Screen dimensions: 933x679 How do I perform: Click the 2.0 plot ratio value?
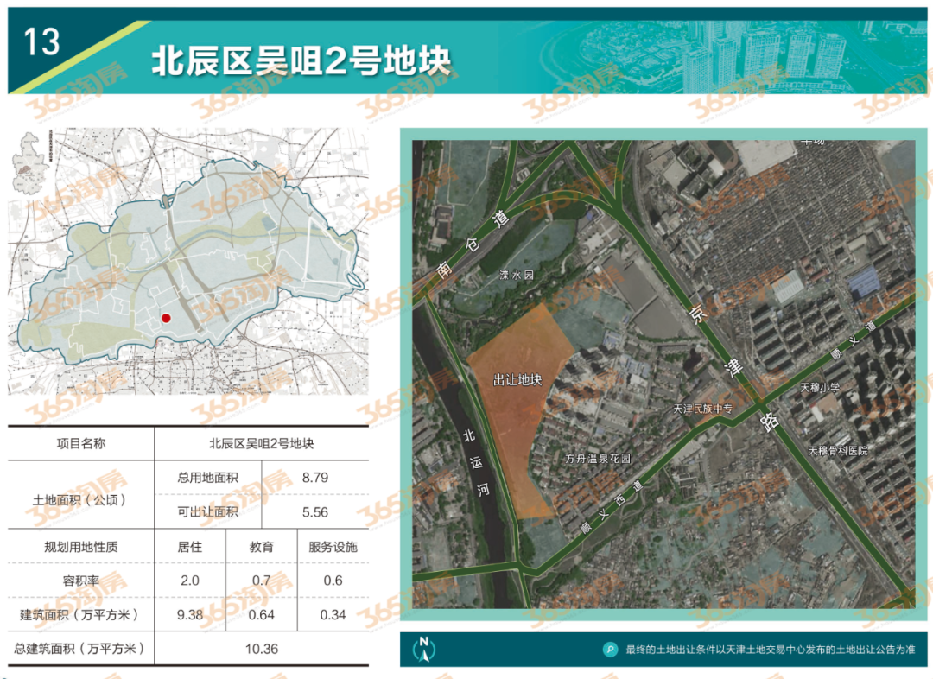(x=190, y=581)
